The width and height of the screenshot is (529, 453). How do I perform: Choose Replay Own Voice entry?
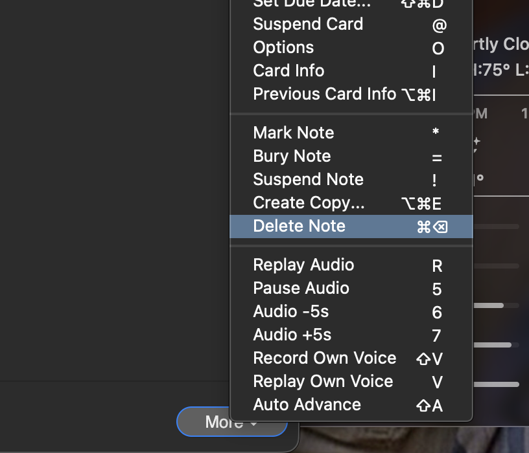click(351, 381)
